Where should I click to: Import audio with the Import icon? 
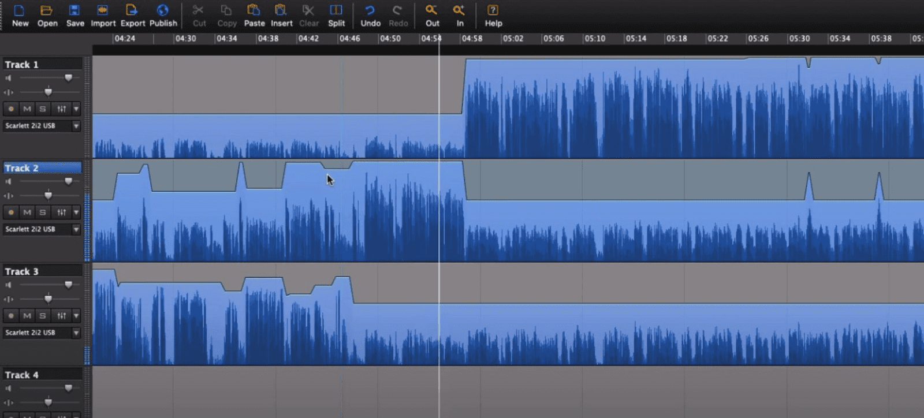coord(103,10)
